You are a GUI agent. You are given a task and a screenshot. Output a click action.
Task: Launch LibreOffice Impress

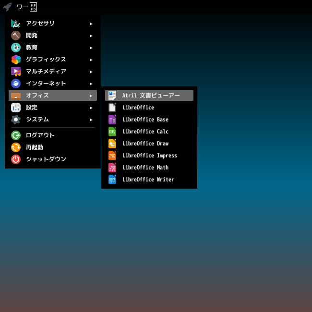[x=149, y=156]
